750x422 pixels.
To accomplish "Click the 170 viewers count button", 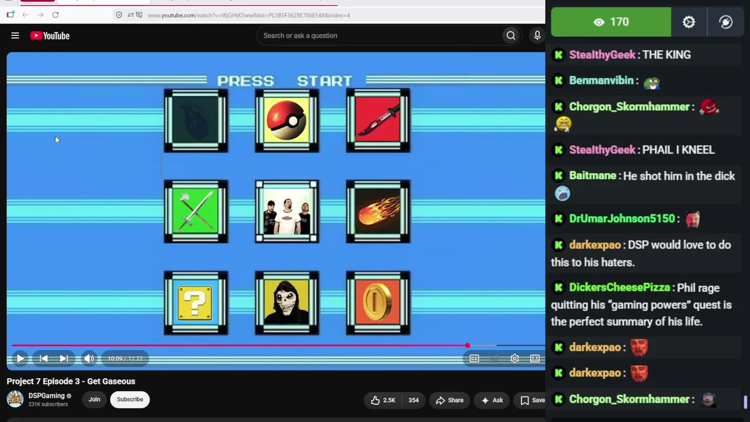I will [611, 22].
